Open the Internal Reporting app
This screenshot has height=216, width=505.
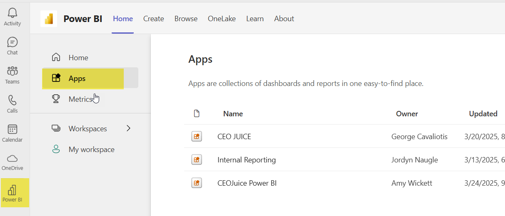(247, 160)
